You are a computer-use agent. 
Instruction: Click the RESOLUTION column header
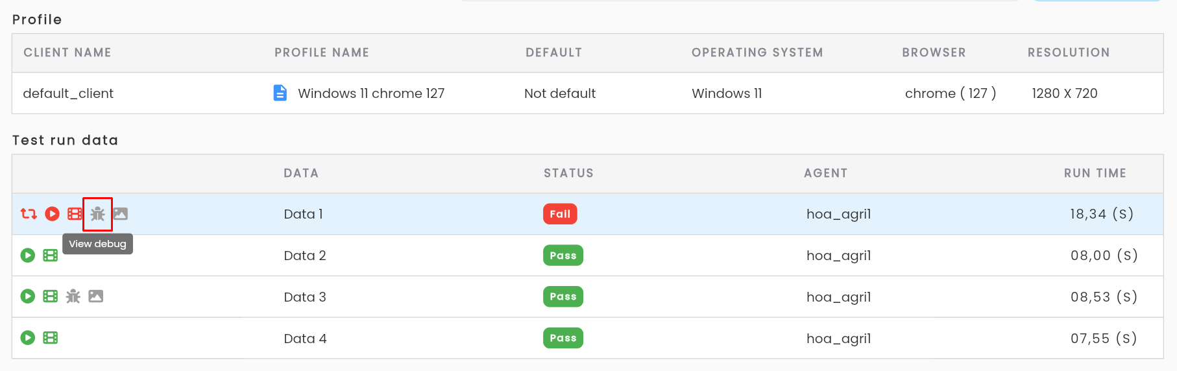[1069, 53]
